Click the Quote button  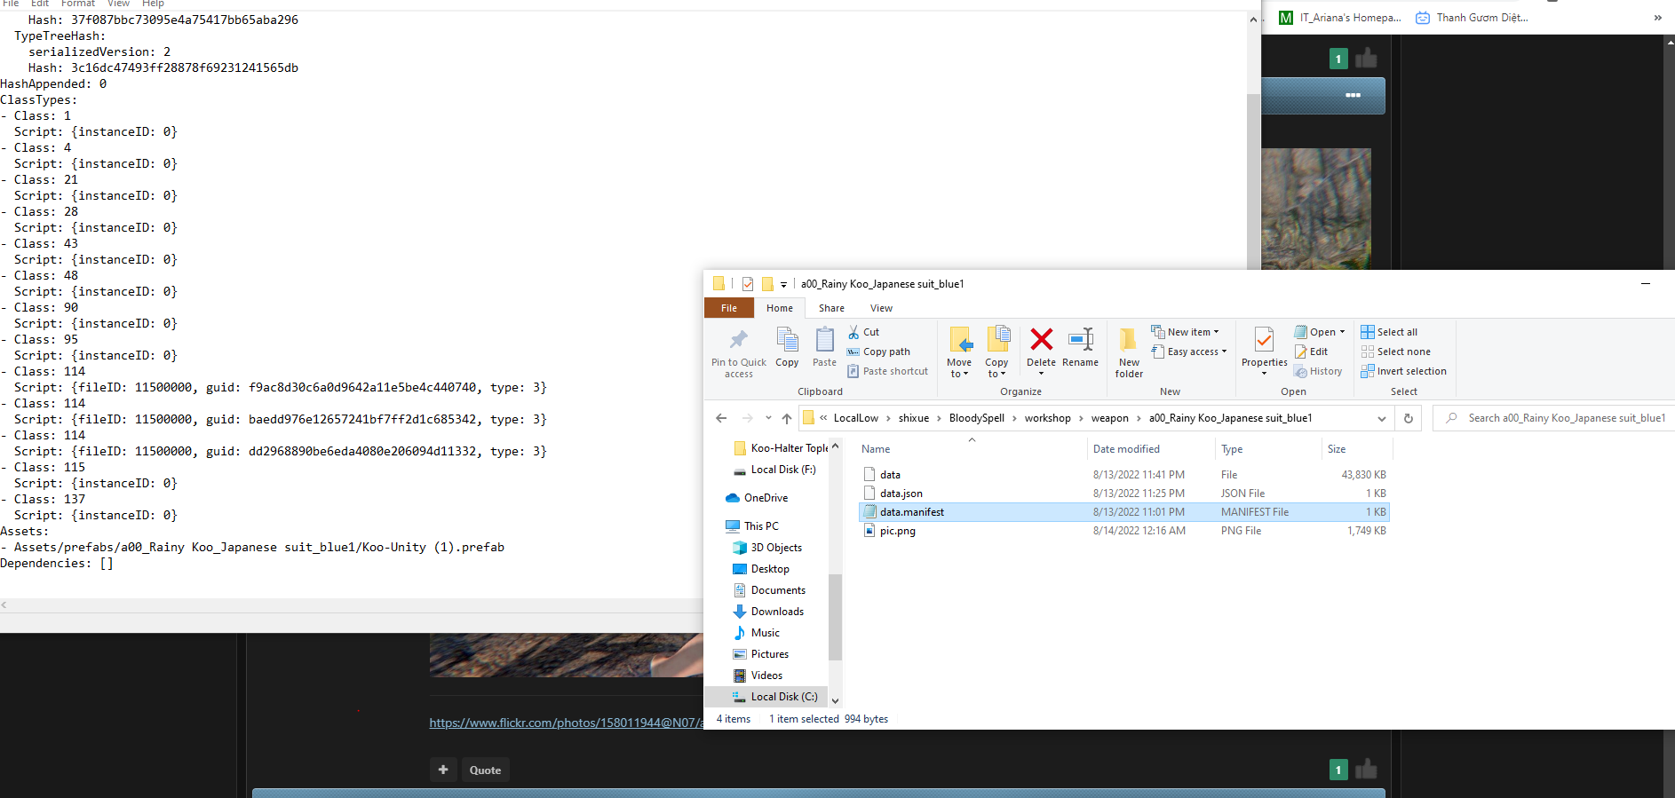[485, 770]
